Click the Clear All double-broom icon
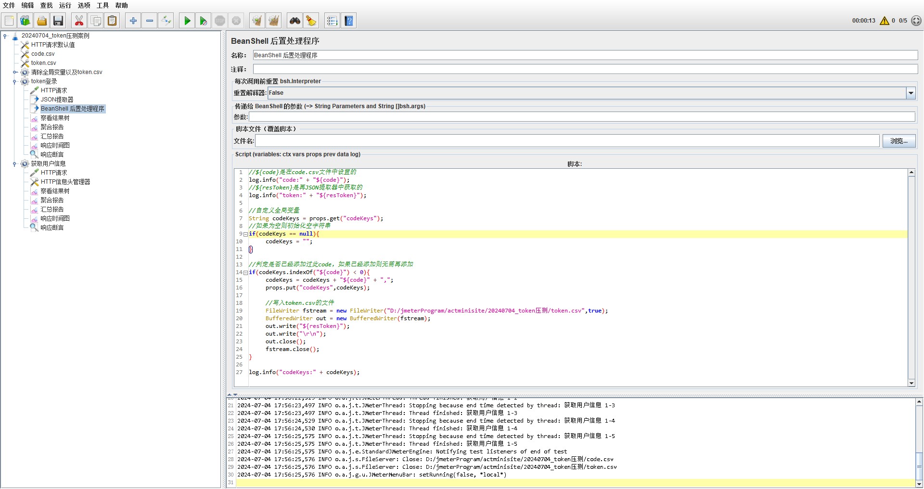The height and width of the screenshot is (489, 924). pyautogui.click(x=274, y=21)
